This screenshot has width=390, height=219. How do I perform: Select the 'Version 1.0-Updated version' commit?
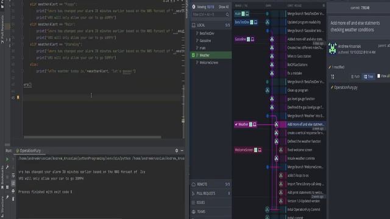coord(303,201)
